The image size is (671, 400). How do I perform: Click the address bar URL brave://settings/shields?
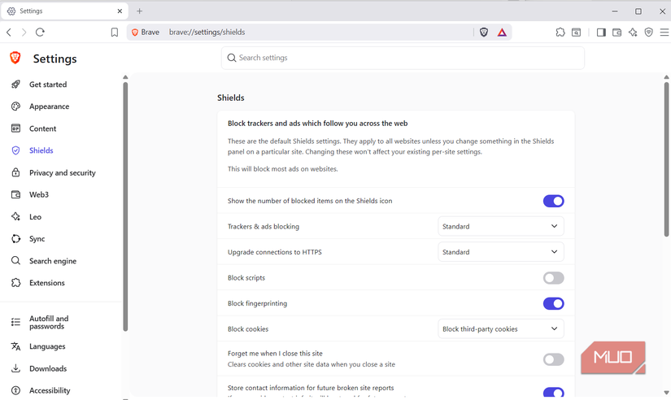coord(207,32)
